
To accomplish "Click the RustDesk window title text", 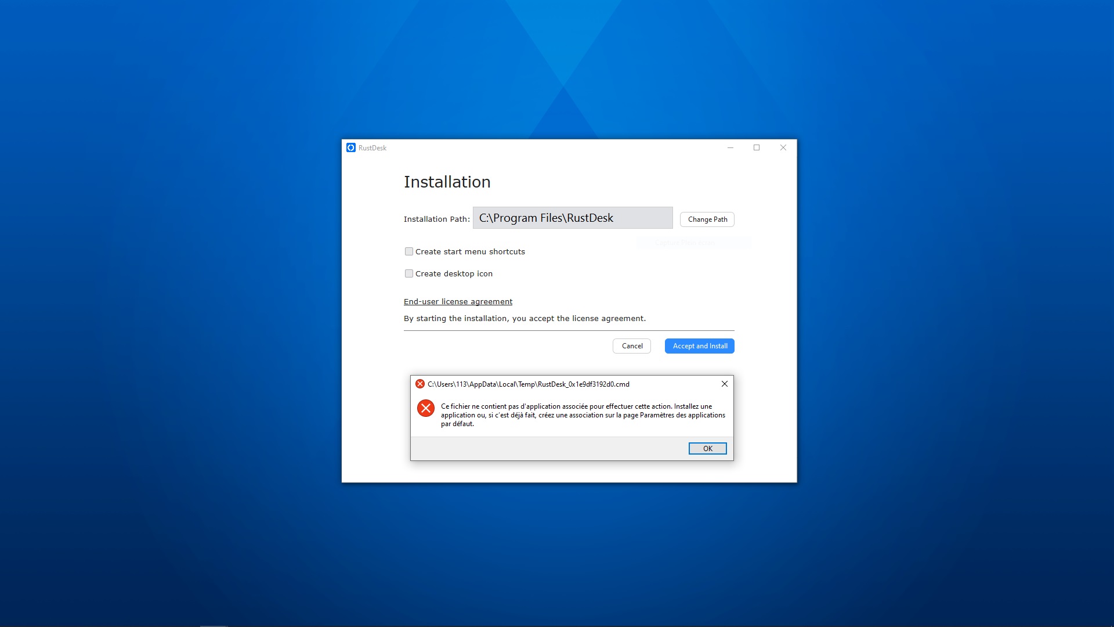I will click(372, 148).
